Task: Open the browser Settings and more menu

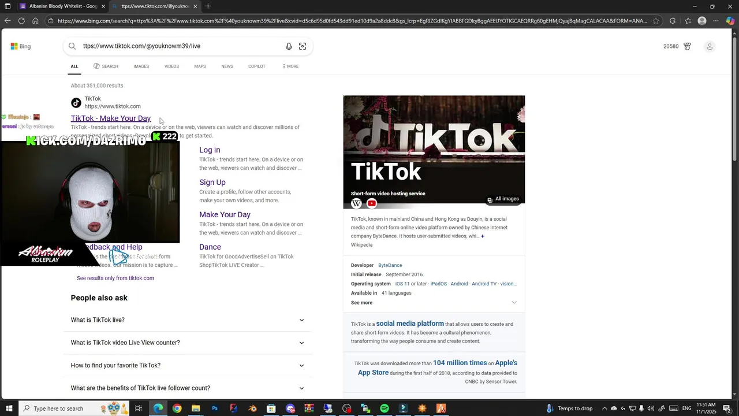Action: 716,21
